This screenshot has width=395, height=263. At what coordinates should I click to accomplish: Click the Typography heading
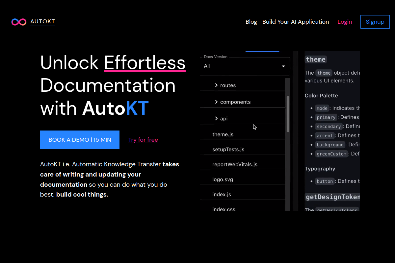[320, 169]
